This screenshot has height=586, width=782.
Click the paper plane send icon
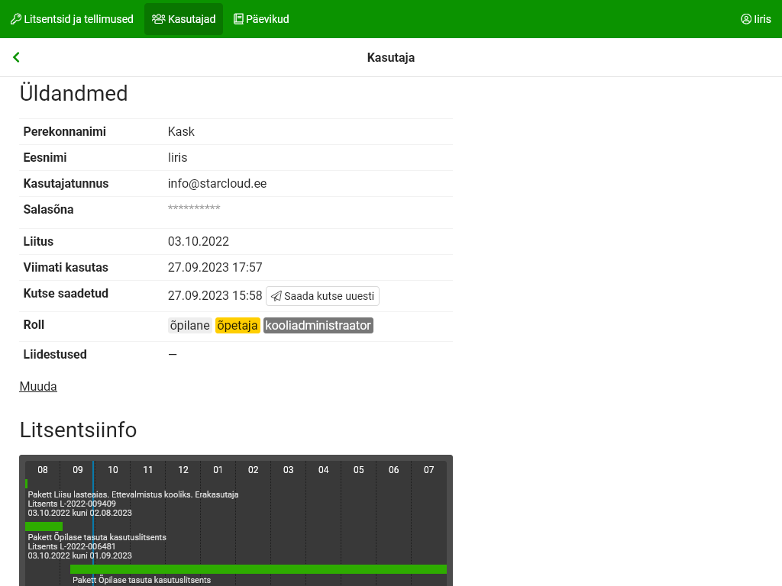point(276,296)
